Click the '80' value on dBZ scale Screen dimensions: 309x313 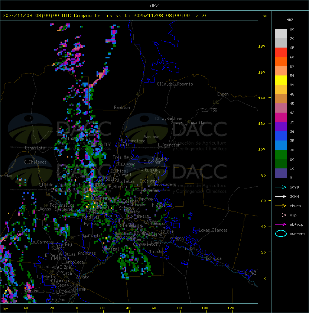[292, 29]
